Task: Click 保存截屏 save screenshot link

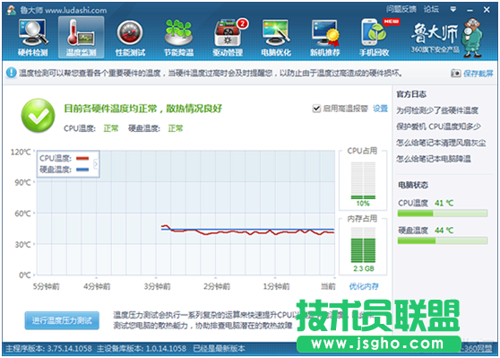Action: pyautogui.click(x=478, y=74)
